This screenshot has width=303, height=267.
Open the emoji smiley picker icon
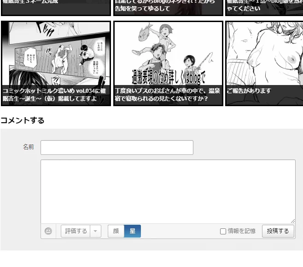[x=48, y=231]
